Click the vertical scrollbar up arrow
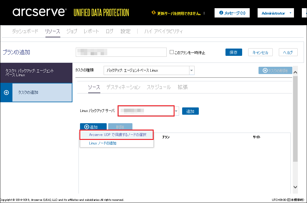 point(295,72)
